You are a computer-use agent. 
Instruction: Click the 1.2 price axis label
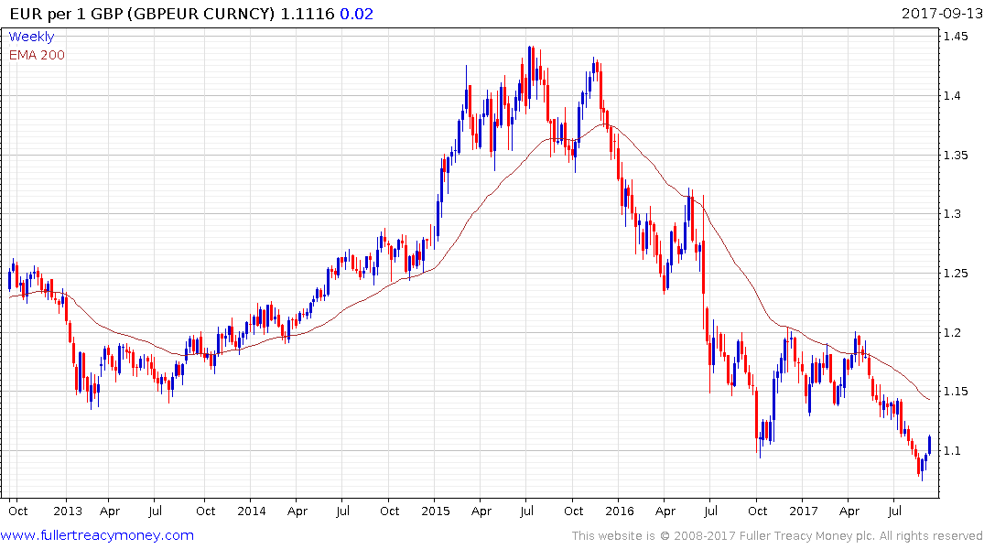tap(952, 332)
